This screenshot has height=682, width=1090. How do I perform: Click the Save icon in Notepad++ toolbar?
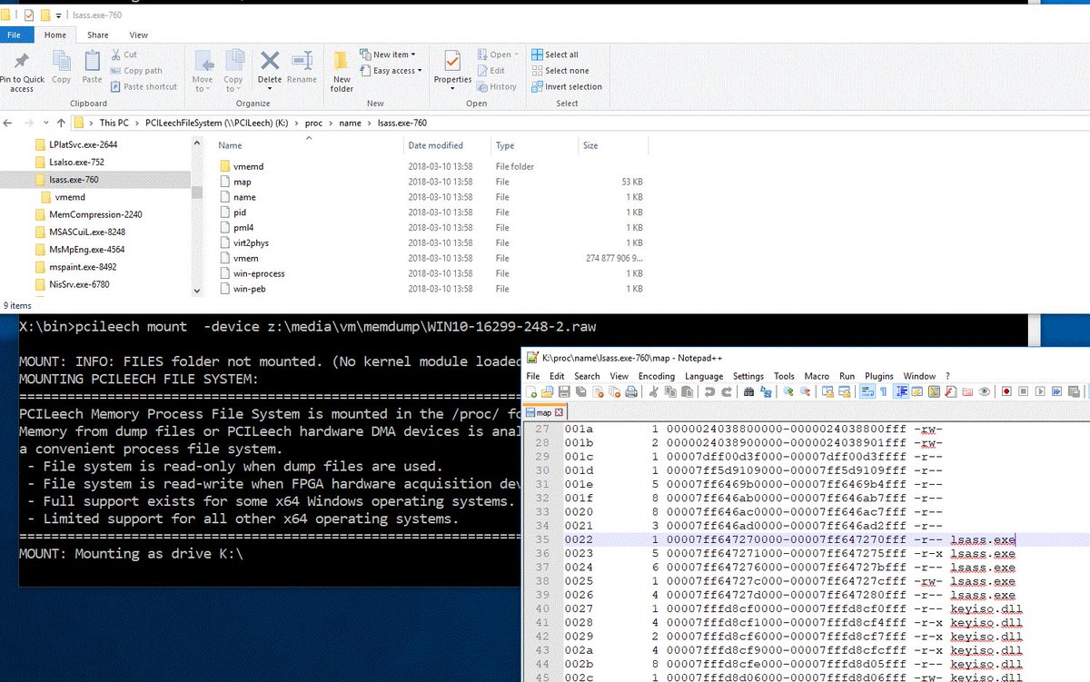tap(563, 392)
